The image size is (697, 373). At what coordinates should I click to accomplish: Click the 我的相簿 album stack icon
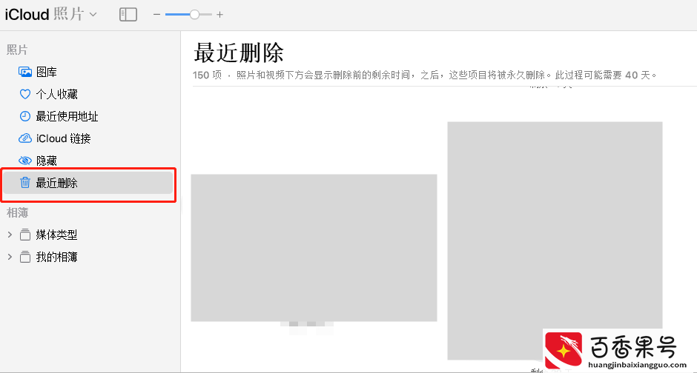point(25,257)
